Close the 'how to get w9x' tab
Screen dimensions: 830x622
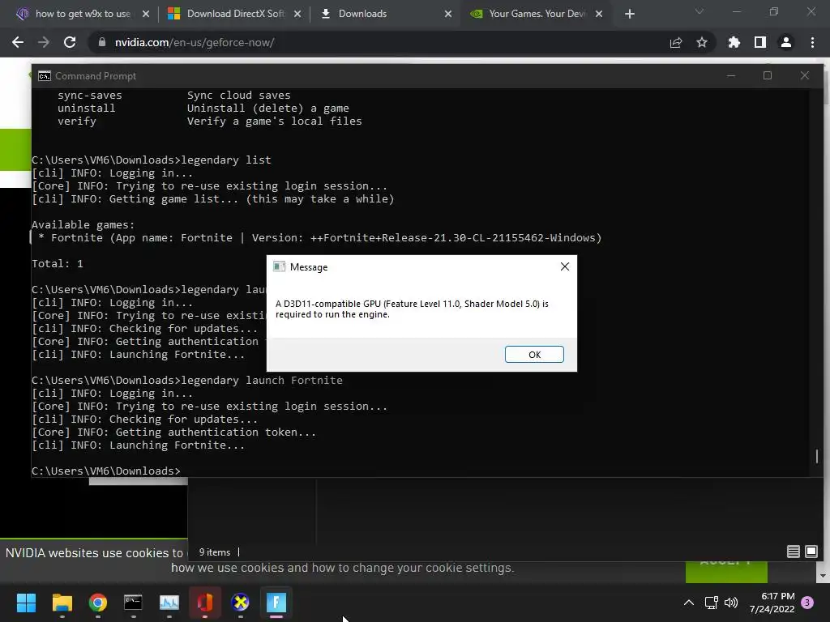(x=146, y=14)
